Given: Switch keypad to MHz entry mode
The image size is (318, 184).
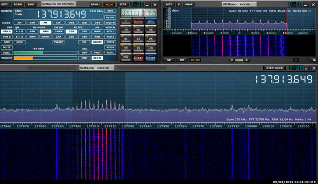Looking at the screenshot, I should click(x=151, y=21).
